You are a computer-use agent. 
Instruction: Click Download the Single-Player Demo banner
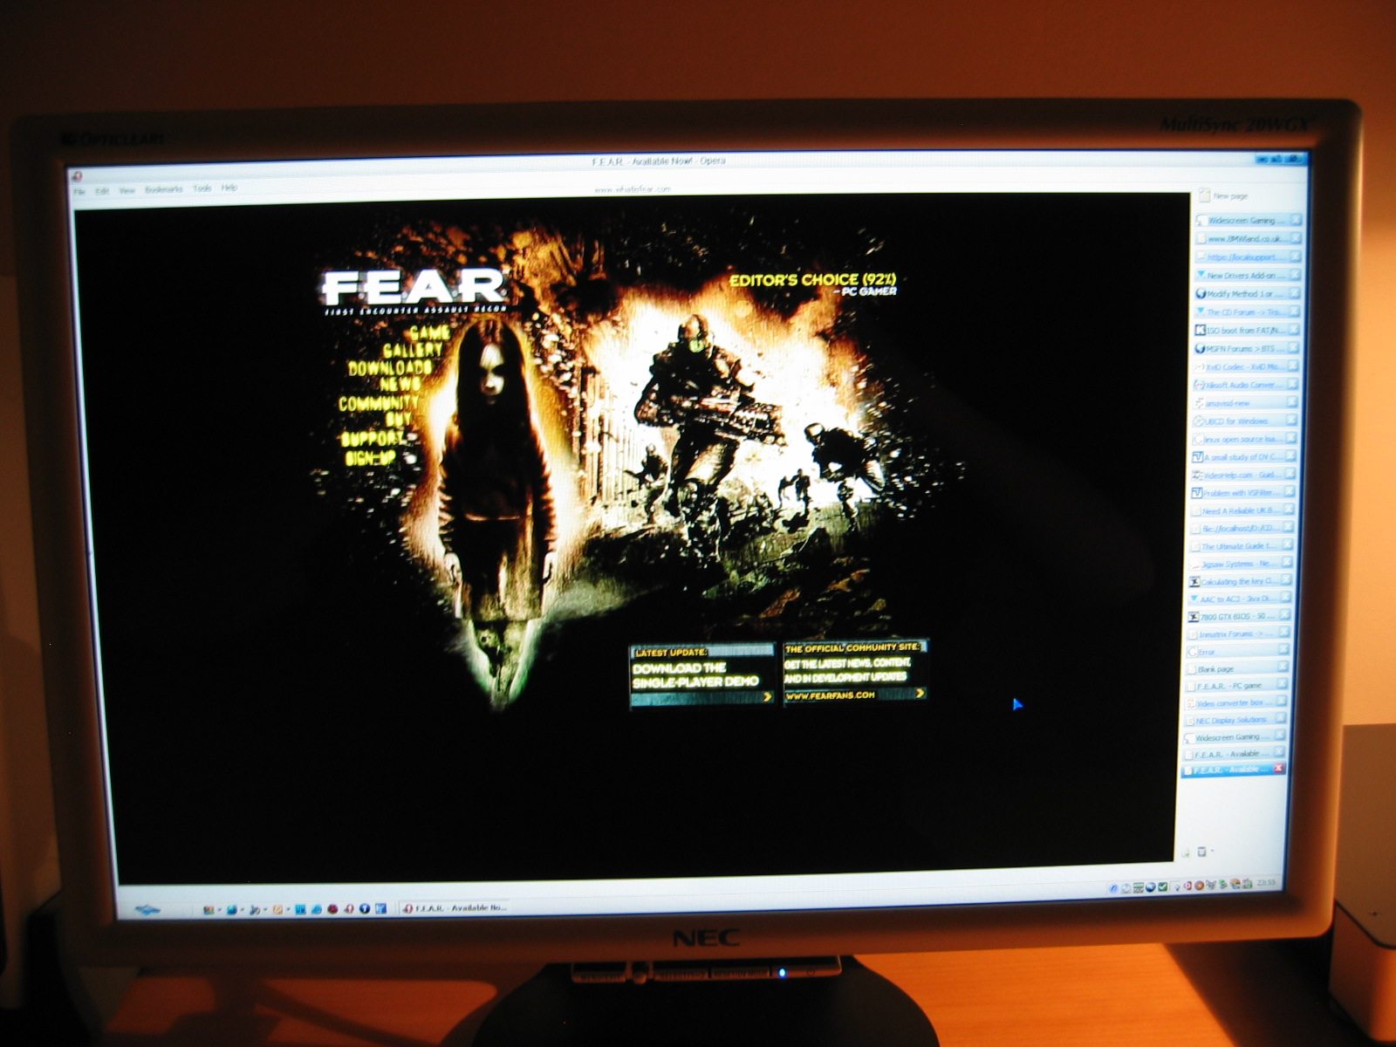(702, 675)
